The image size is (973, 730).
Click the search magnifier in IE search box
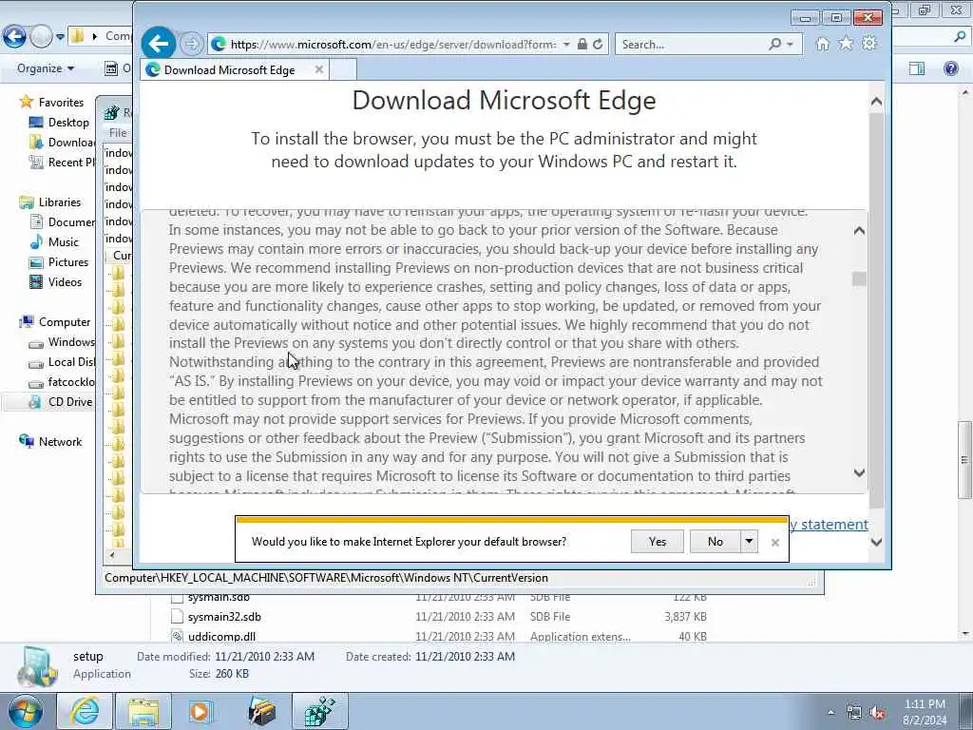(x=774, y=44)
